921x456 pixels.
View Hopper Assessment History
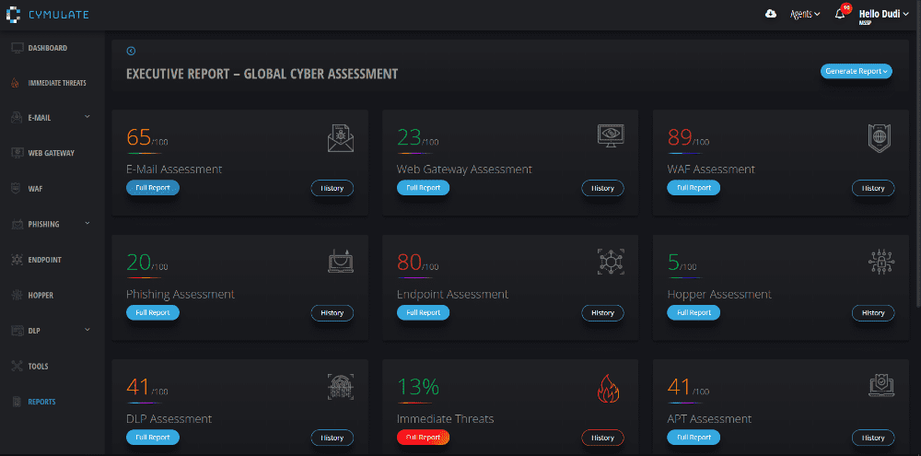click(873, 312)
